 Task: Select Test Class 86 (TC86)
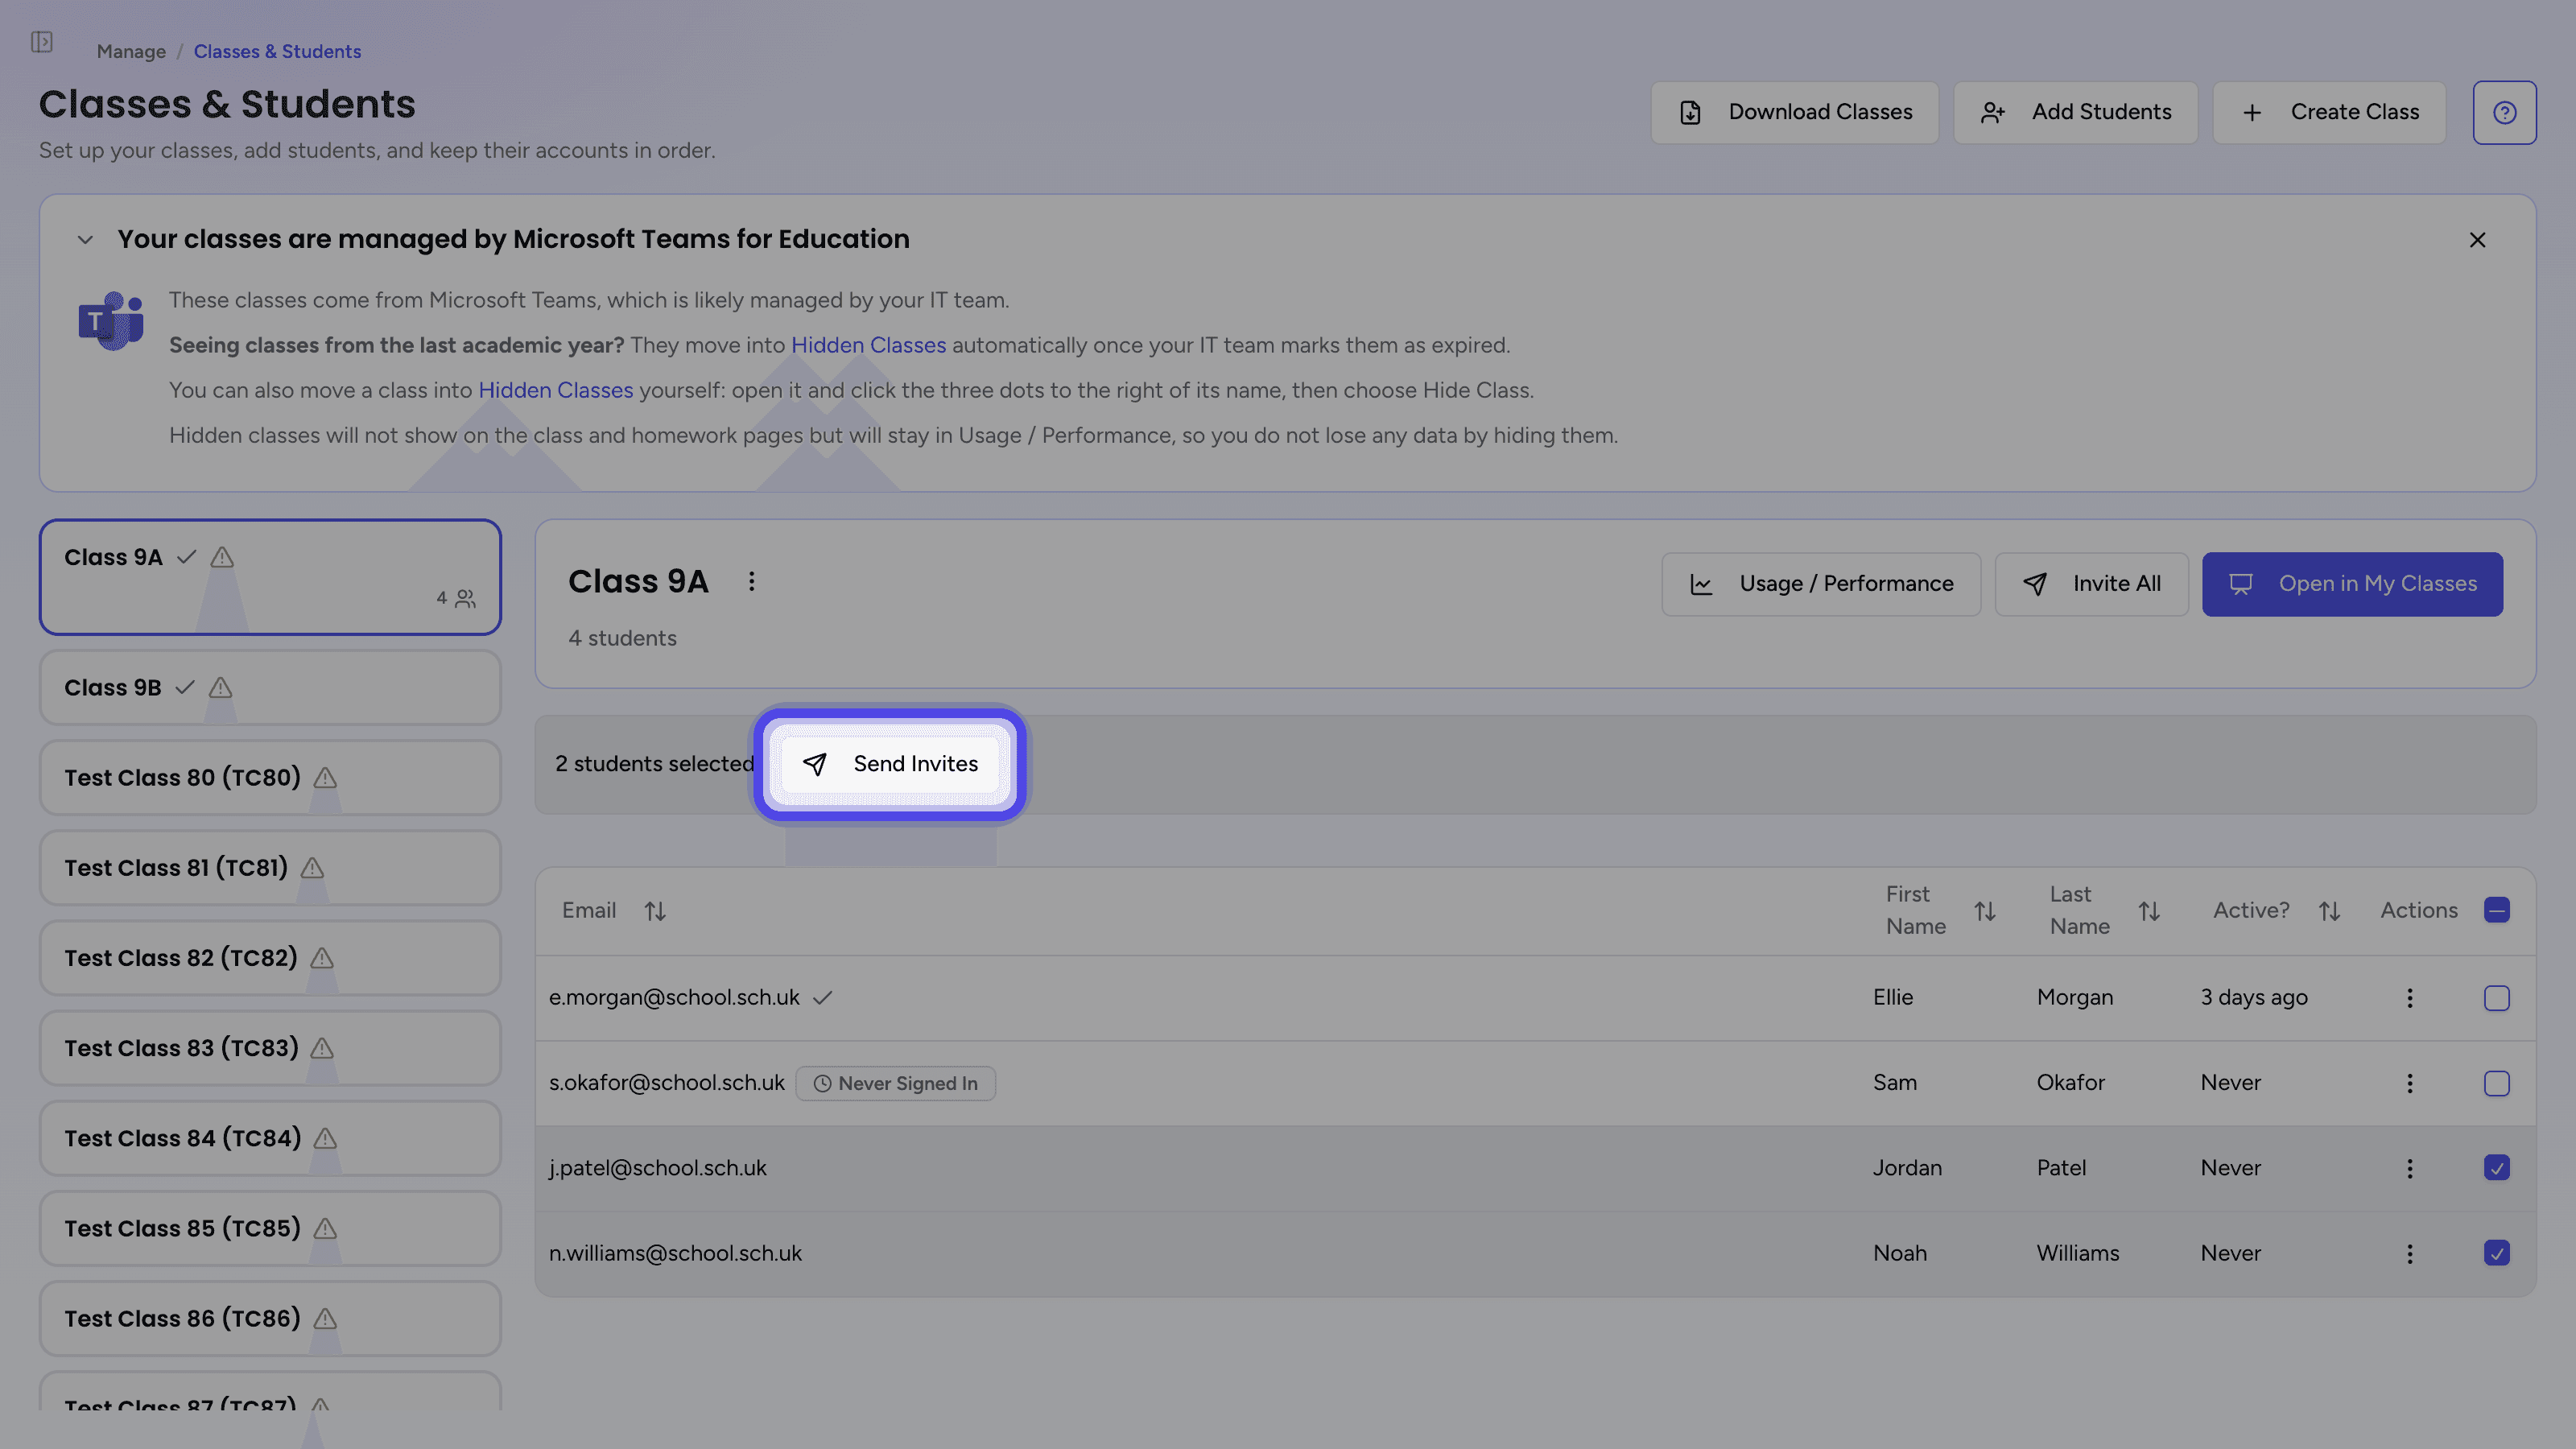pyautogui.click(x=270, y=1318)
